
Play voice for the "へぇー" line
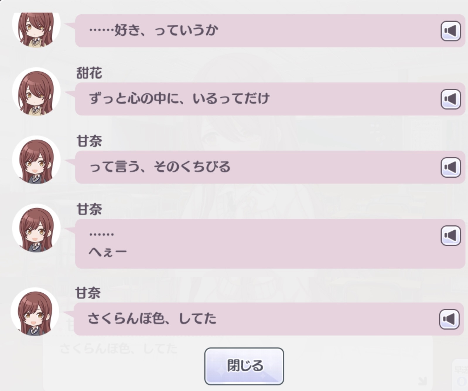coord(450,235)
